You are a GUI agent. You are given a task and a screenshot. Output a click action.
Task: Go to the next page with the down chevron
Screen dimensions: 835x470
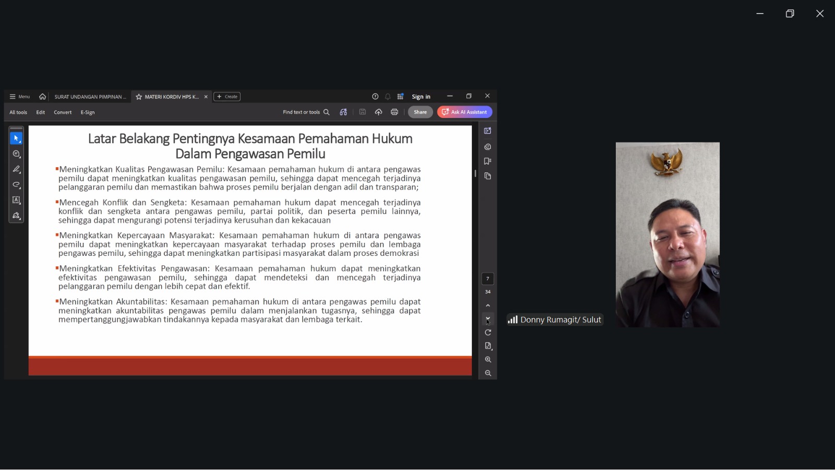pos(488,319)
